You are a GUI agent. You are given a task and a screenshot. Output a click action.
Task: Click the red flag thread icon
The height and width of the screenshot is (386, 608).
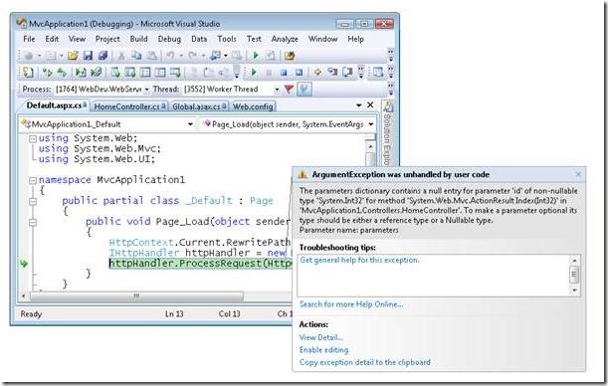pos(289,90)
